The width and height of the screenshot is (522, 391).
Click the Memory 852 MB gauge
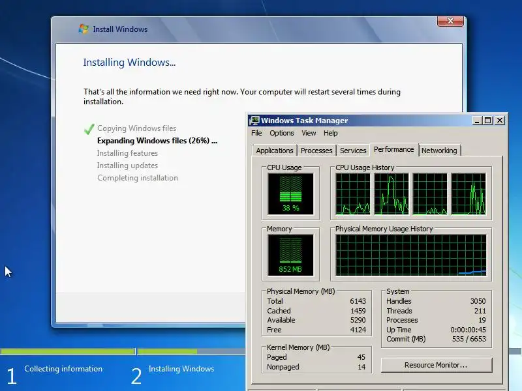290,255
